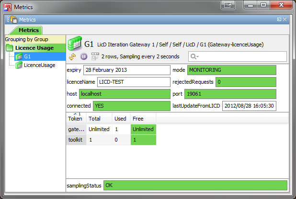Screen dimensions: 296x199
Task: Click the large G1 dataview icon
Action: click(x=74, y=44)
